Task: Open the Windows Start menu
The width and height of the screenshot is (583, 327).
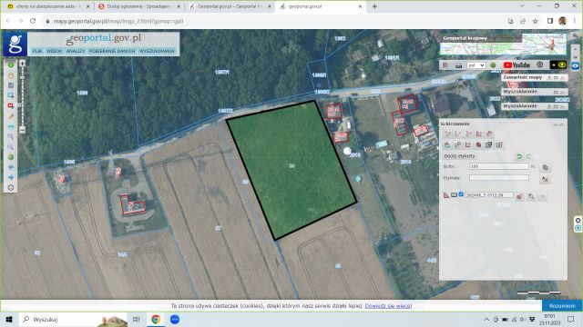Action: pos(9,319)
